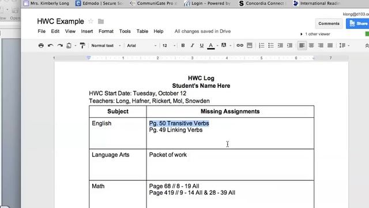Select the Paint format tool
369x208 pixels.
click(x=82, y=46)
